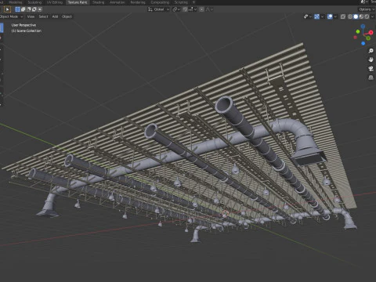This screenshot has height=282, width=376.
Task: Click the Scene Collection overlay text
Action: point(27,31)
